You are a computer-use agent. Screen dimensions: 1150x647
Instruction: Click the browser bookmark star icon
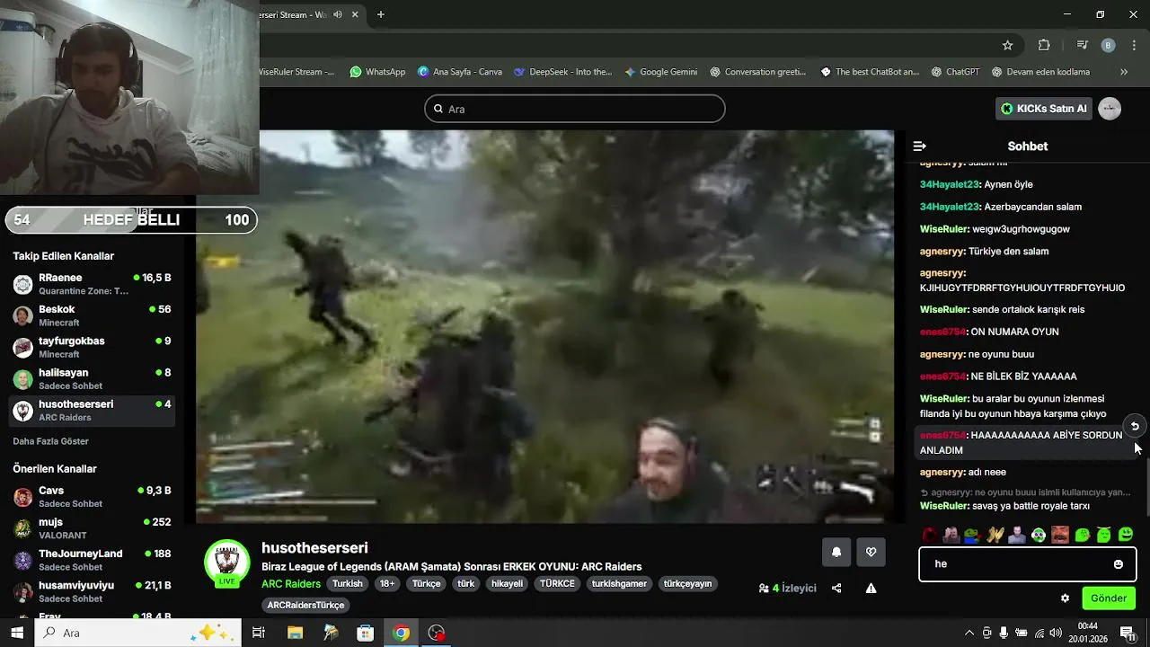coord(1007,45)
